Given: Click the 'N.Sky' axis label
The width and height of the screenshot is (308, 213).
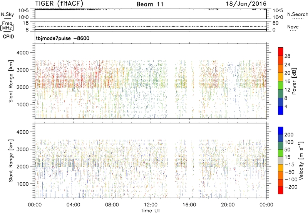Looking at the screenshot, I should coord(7,14).
